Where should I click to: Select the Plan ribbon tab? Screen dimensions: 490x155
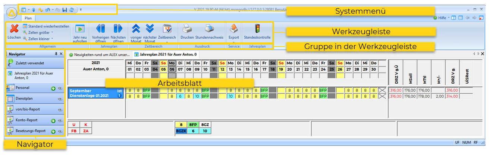tap(28, 17)
